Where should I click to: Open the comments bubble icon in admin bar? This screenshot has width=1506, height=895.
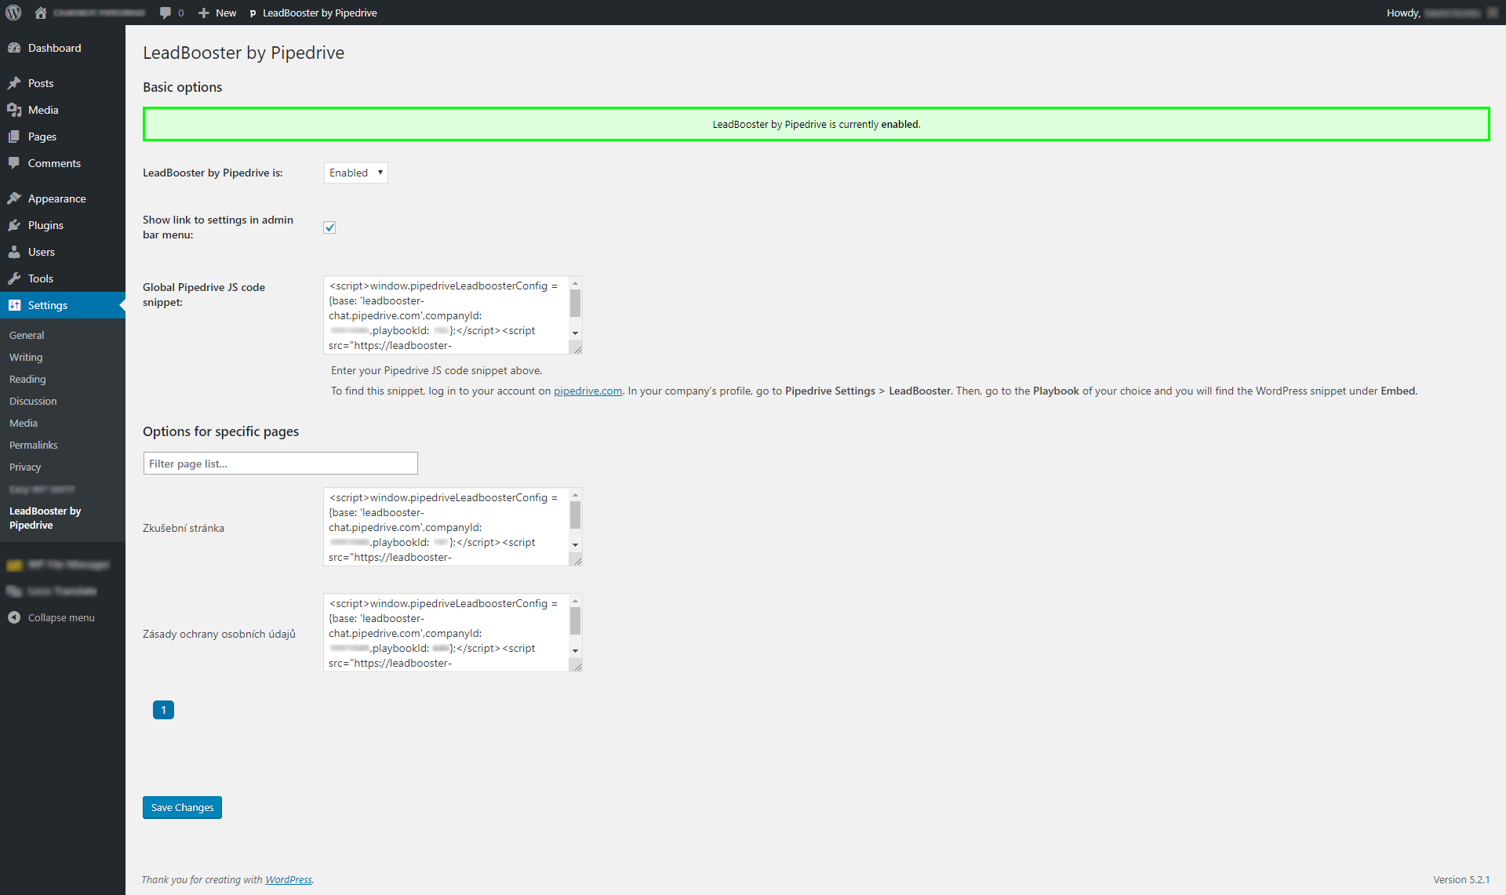166,13
